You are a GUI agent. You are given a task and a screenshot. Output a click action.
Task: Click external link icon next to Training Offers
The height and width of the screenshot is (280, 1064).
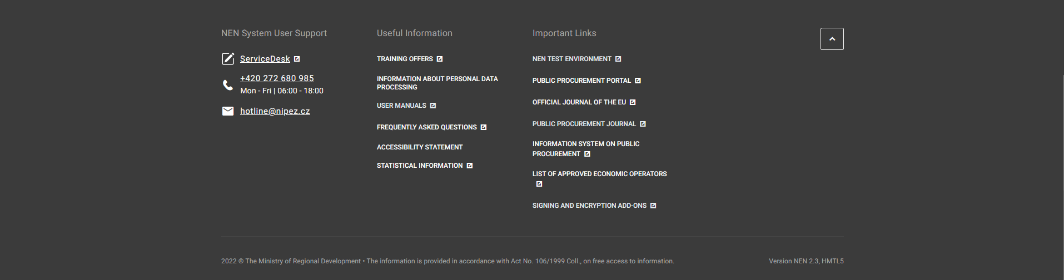(x=440, y=59)
